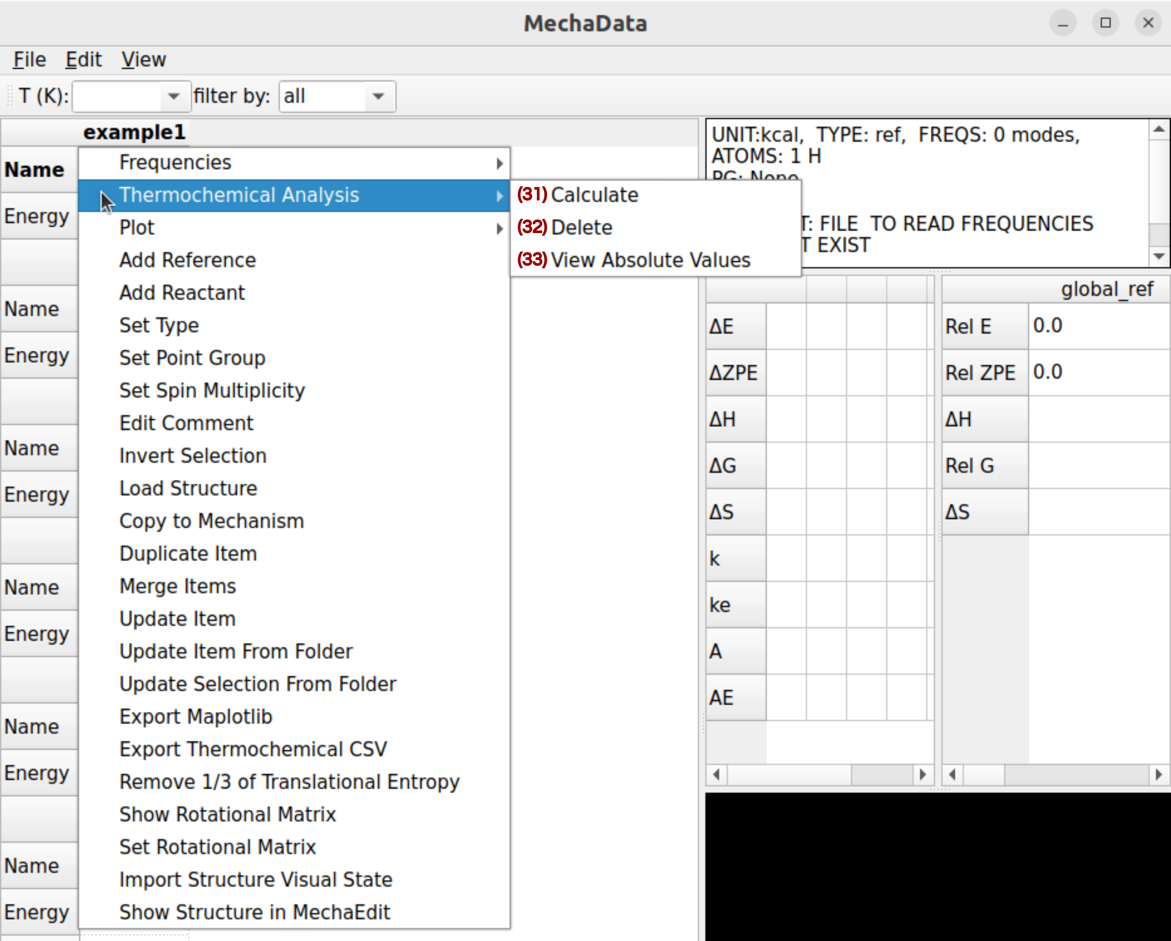The width and height of the screenshot is (1171, 941).
Task: Select Set Rotational Matrix
Action: (x=294, y=847)
